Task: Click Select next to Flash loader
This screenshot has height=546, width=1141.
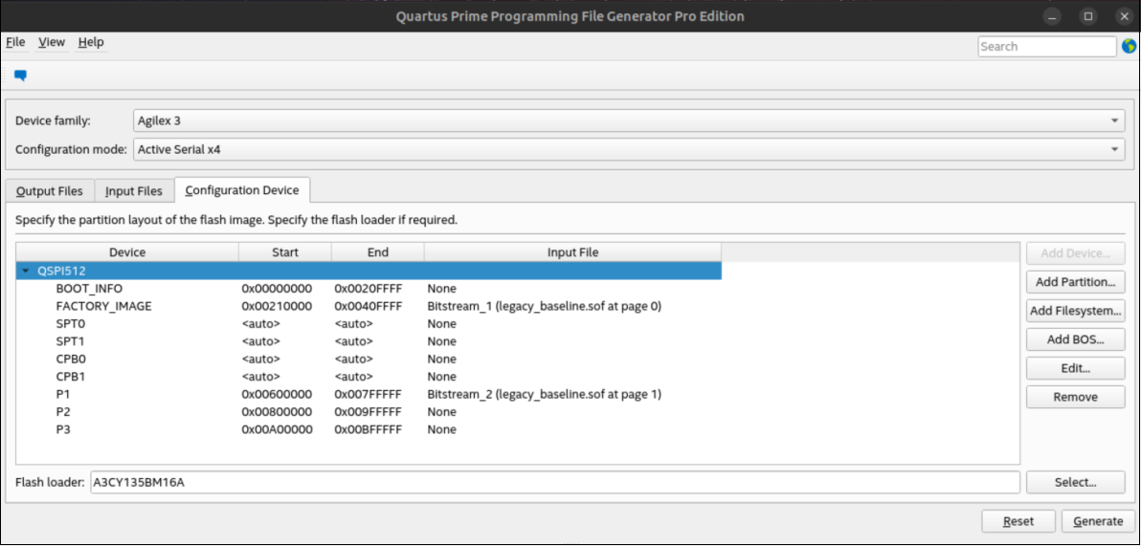Action: point(1075,483)
